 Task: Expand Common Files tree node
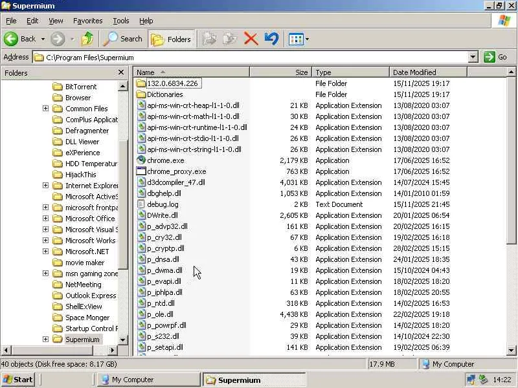(x=45, y=109)
